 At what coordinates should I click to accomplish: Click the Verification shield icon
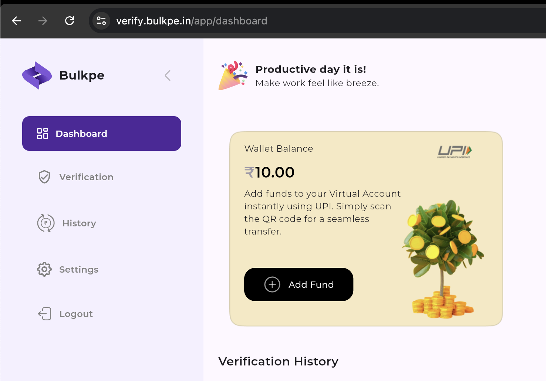pyautogui.click(x=44, y=177)
